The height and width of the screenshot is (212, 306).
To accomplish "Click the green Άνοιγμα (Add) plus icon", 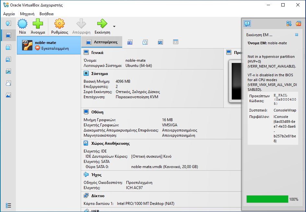I will pyautogui.click(x=38, y=26).
